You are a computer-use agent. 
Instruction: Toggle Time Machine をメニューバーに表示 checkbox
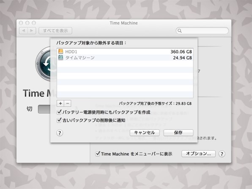pyautogui.click(x=98, y=153)
